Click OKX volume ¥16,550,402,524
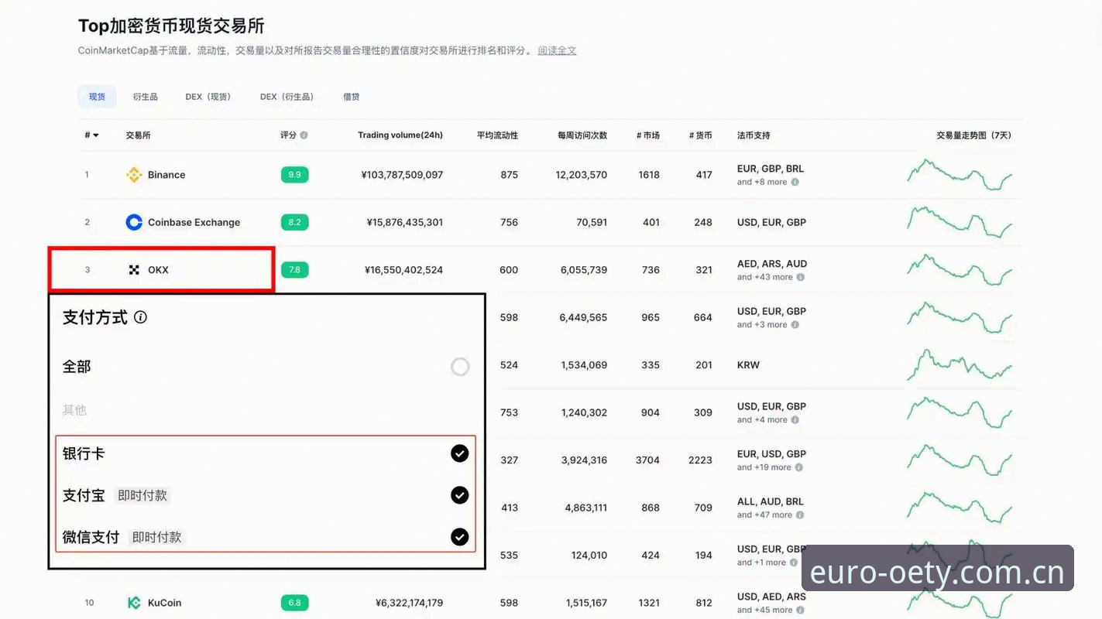This screenshot has width=1102, height=619. (404, 270)
